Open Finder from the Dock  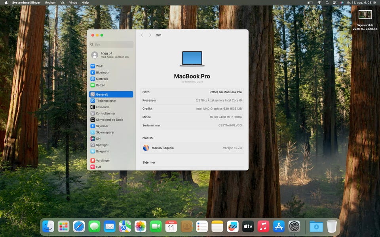(x=48, y=227)
